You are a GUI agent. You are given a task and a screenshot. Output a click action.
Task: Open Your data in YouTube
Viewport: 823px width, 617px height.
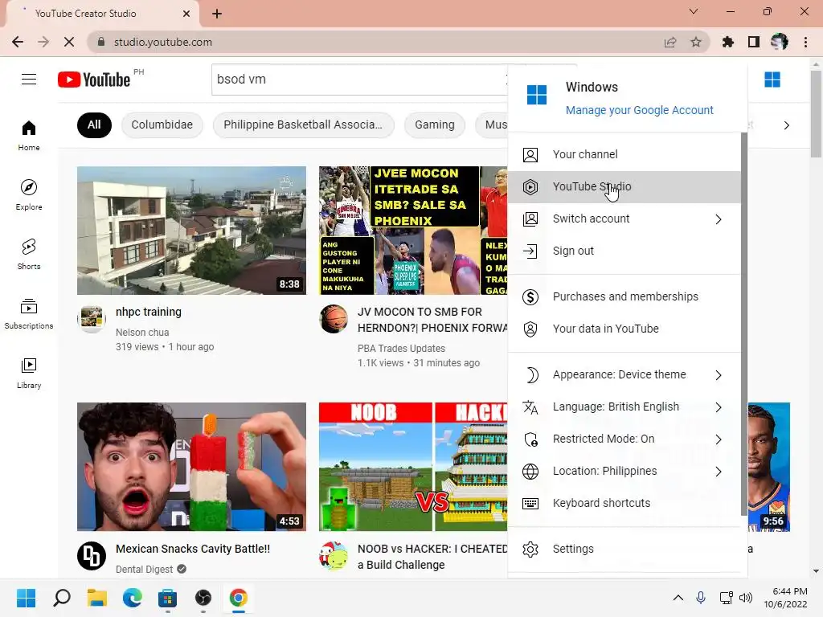pyautogui.click(x=624, y=329)
